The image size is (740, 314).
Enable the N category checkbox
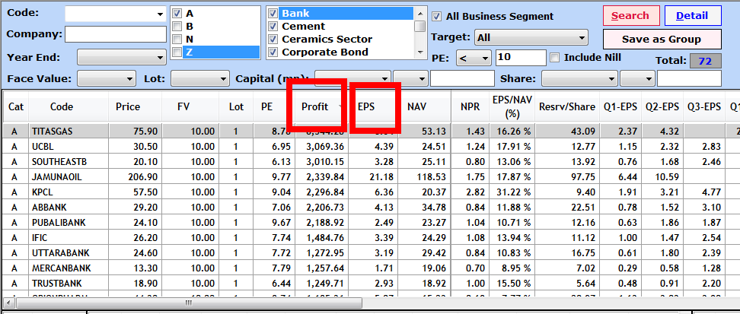[177, 39]
